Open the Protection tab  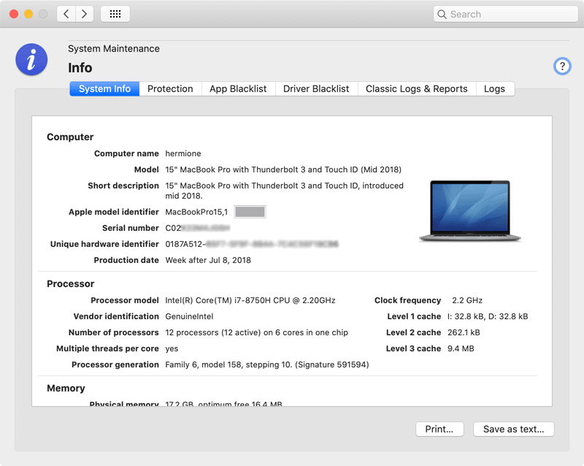click(170, 88)
